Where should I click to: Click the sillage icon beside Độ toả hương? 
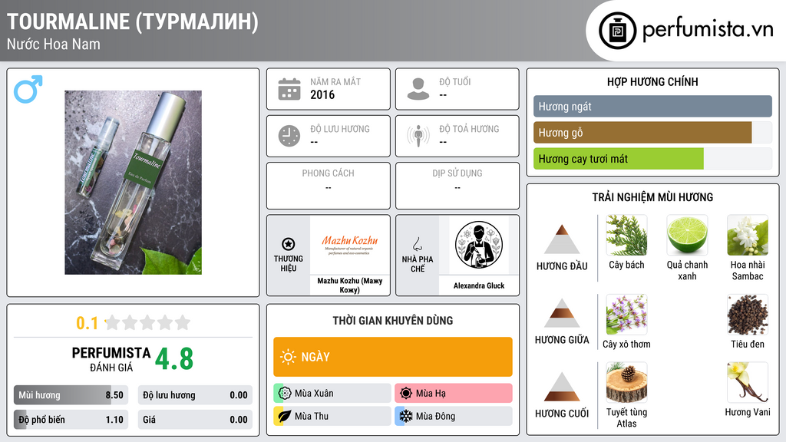tap(418, 136)
